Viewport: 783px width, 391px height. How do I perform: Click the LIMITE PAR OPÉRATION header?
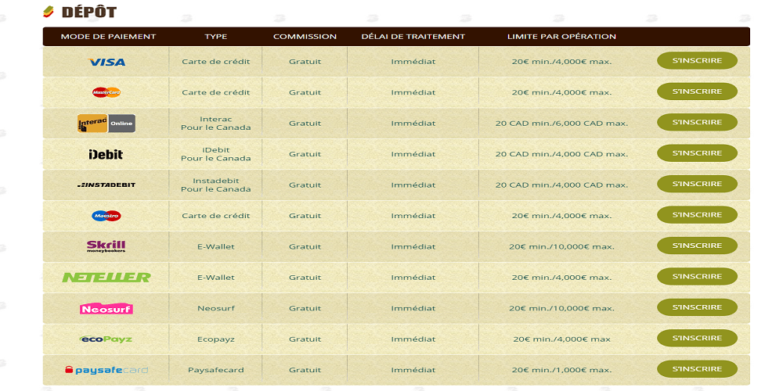561,37
